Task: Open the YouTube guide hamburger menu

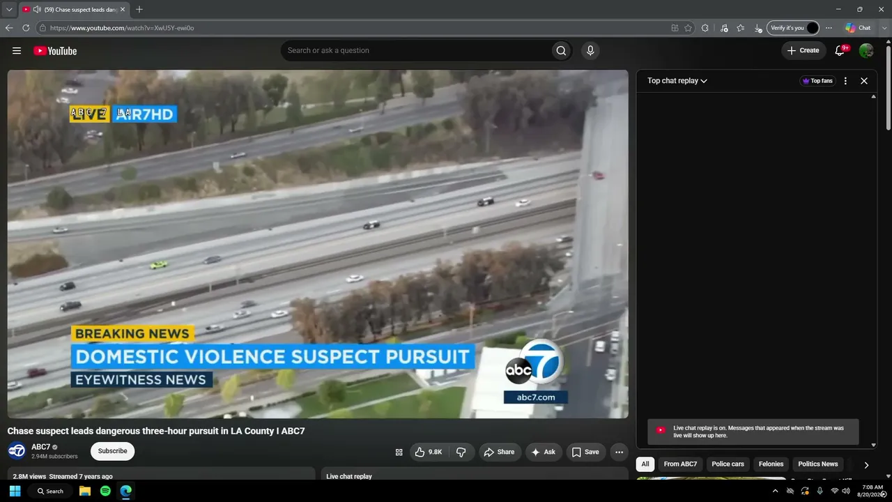Action: [x=17, y=50]
